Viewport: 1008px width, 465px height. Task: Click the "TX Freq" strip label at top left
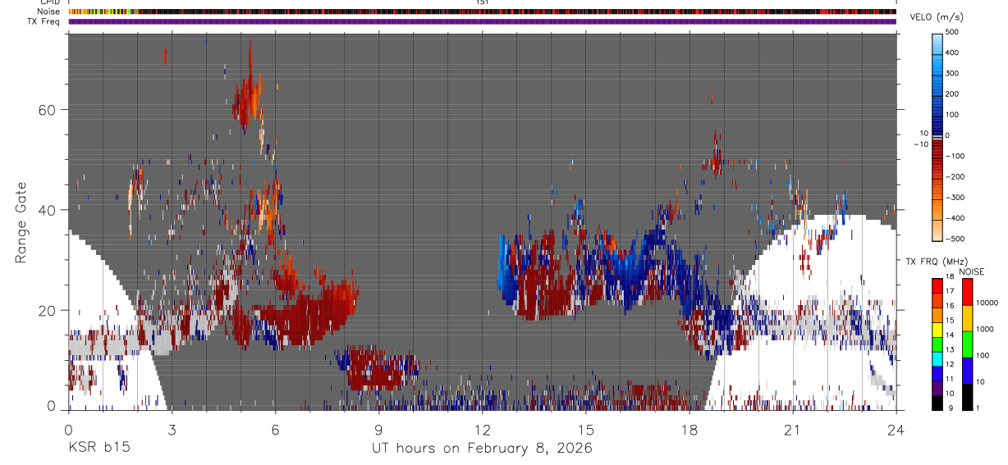coord(44,21)
